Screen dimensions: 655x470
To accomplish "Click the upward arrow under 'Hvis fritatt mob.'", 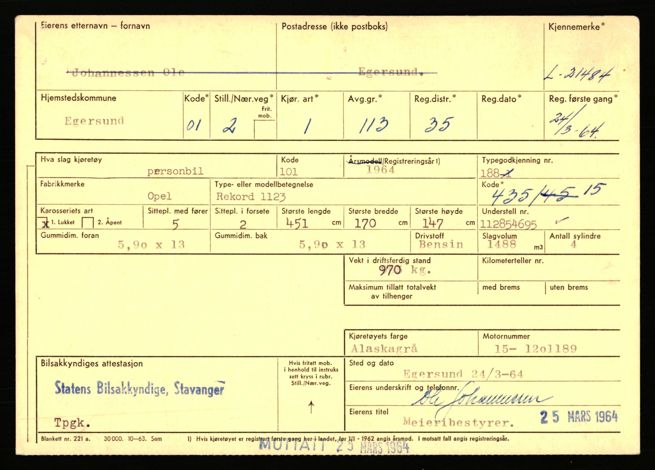I will click(311, 407).
